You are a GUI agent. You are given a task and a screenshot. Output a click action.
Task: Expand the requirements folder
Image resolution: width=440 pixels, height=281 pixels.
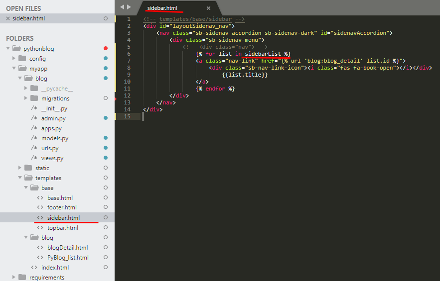[x=14, y=277]
